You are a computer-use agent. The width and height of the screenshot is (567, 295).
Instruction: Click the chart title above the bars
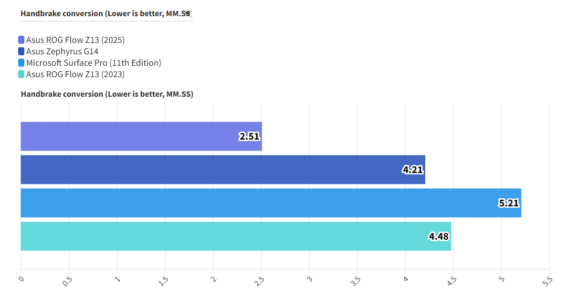107,94
